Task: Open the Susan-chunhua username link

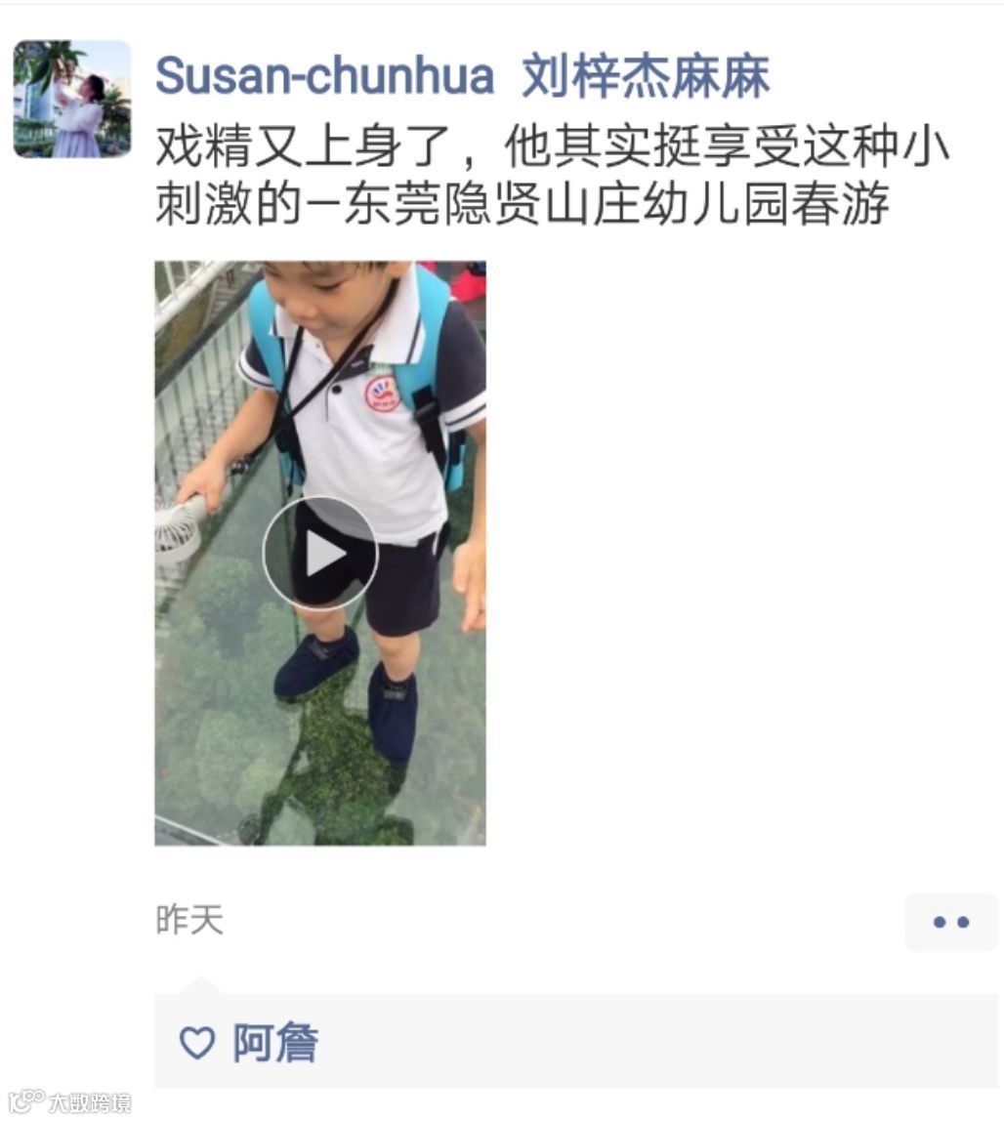Action: (x=324, y=75)
